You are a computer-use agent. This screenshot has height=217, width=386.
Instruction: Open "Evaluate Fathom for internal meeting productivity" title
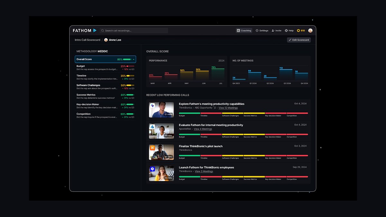(x=211, y=125)
